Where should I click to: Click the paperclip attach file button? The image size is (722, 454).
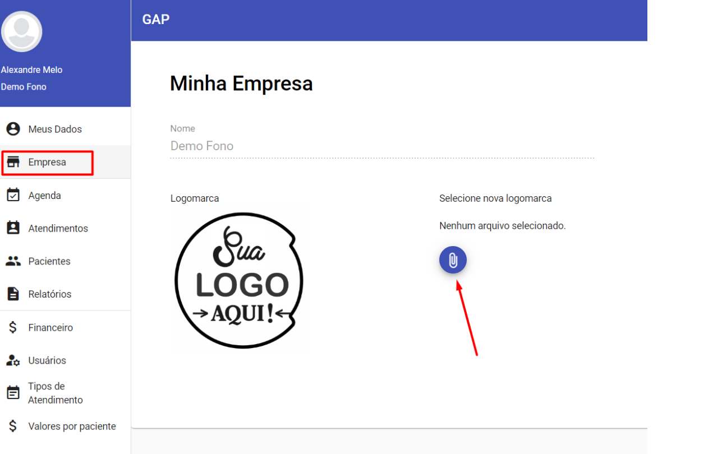coord(453,260)
